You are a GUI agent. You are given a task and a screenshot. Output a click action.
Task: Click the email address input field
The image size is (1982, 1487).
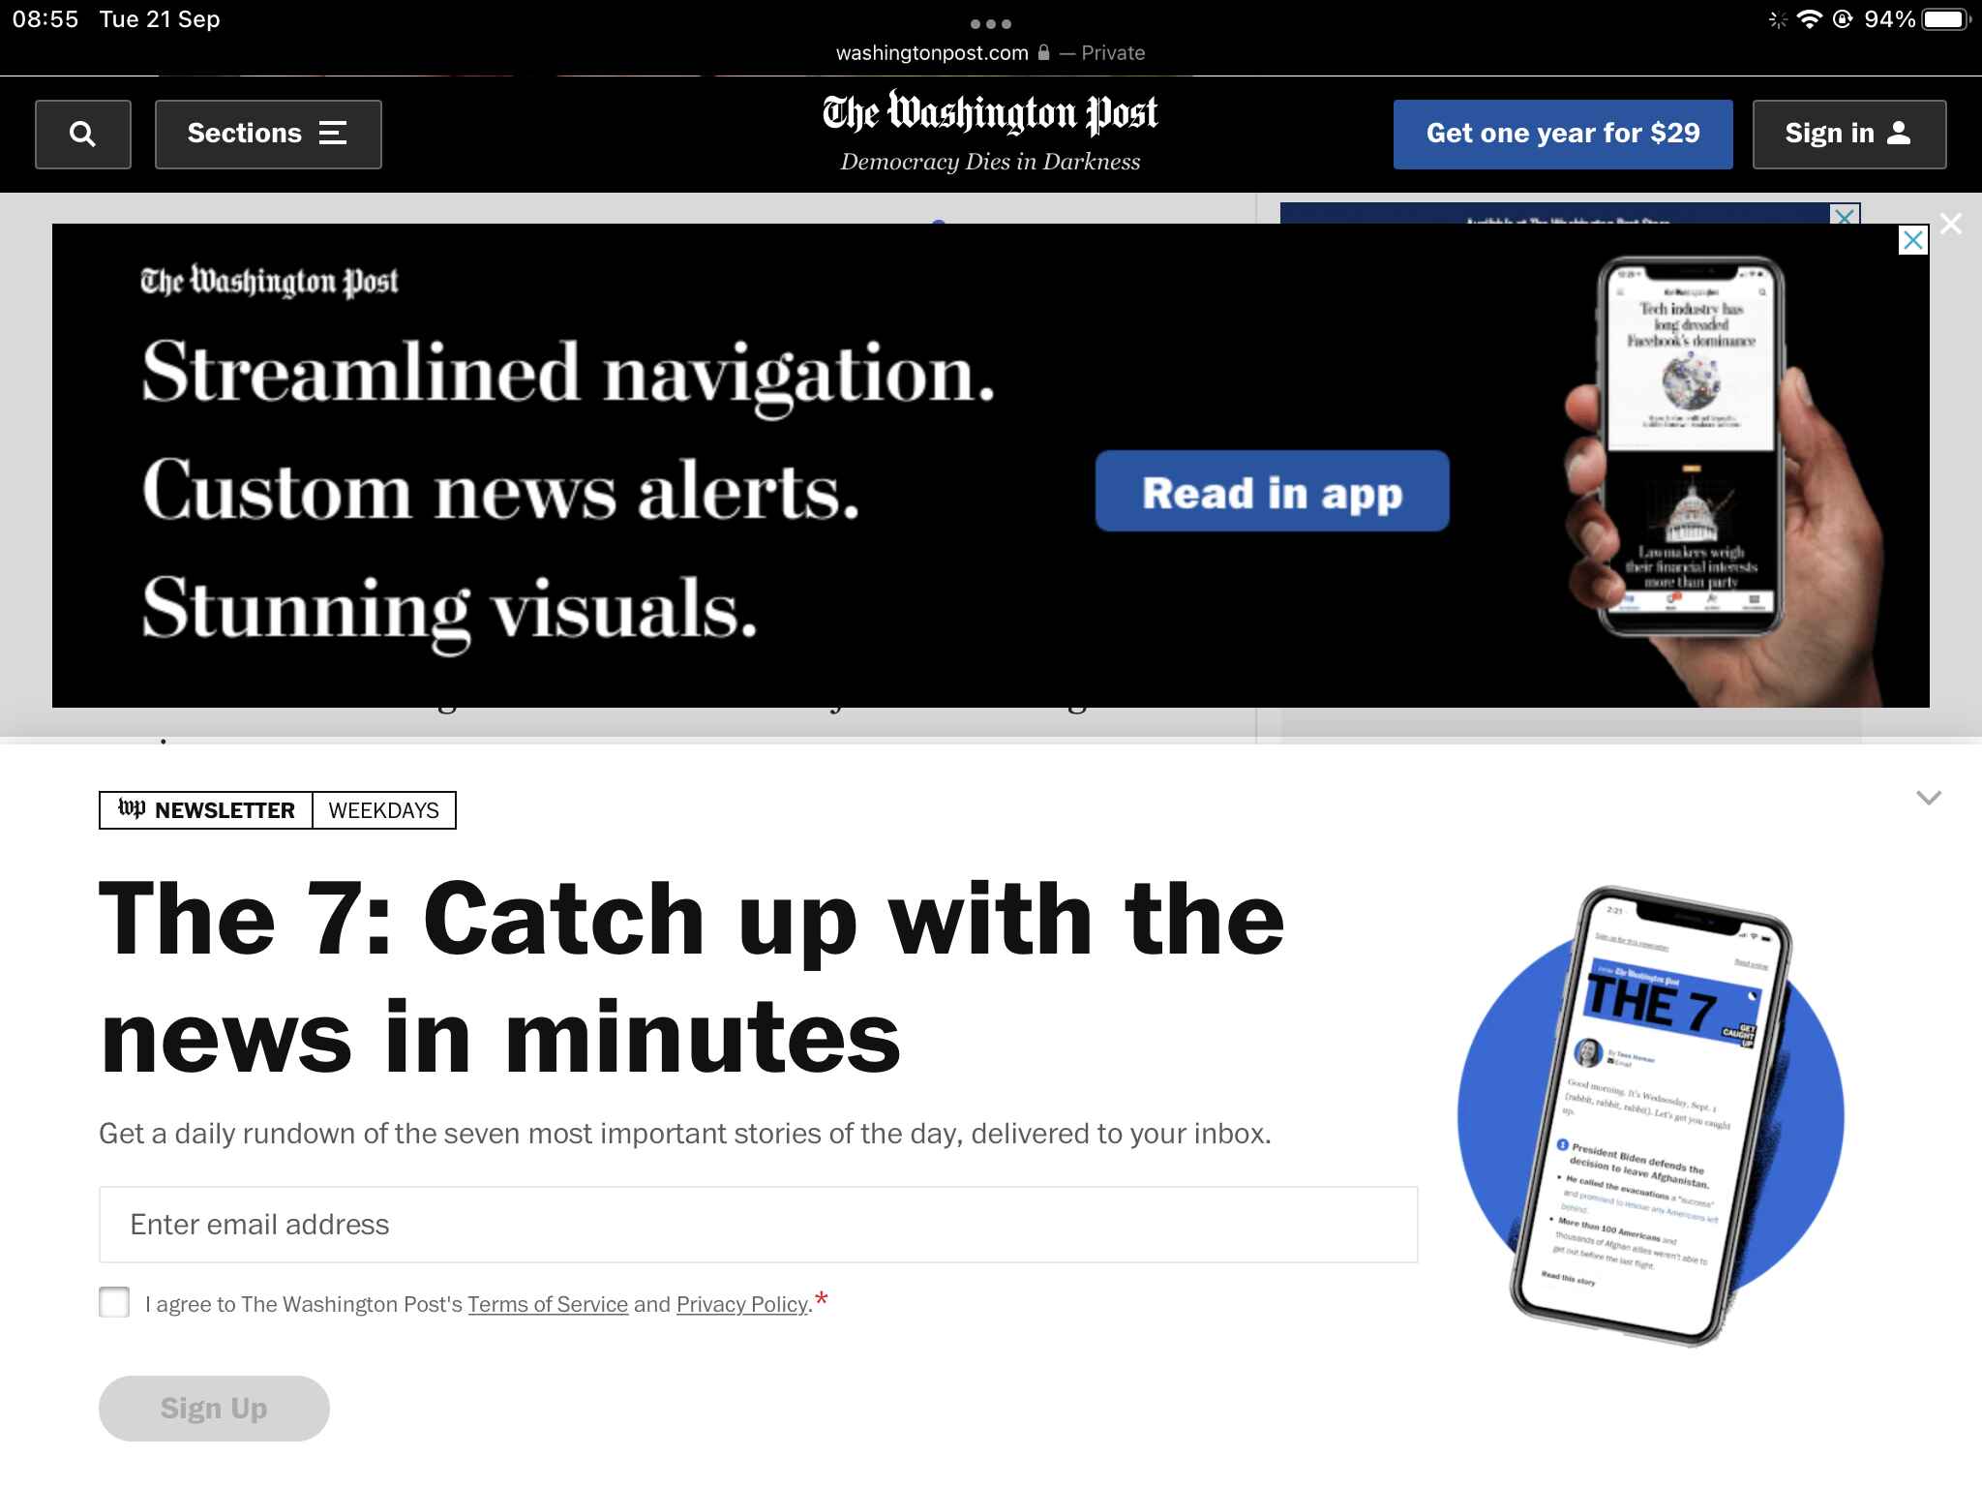(759, 1223)
